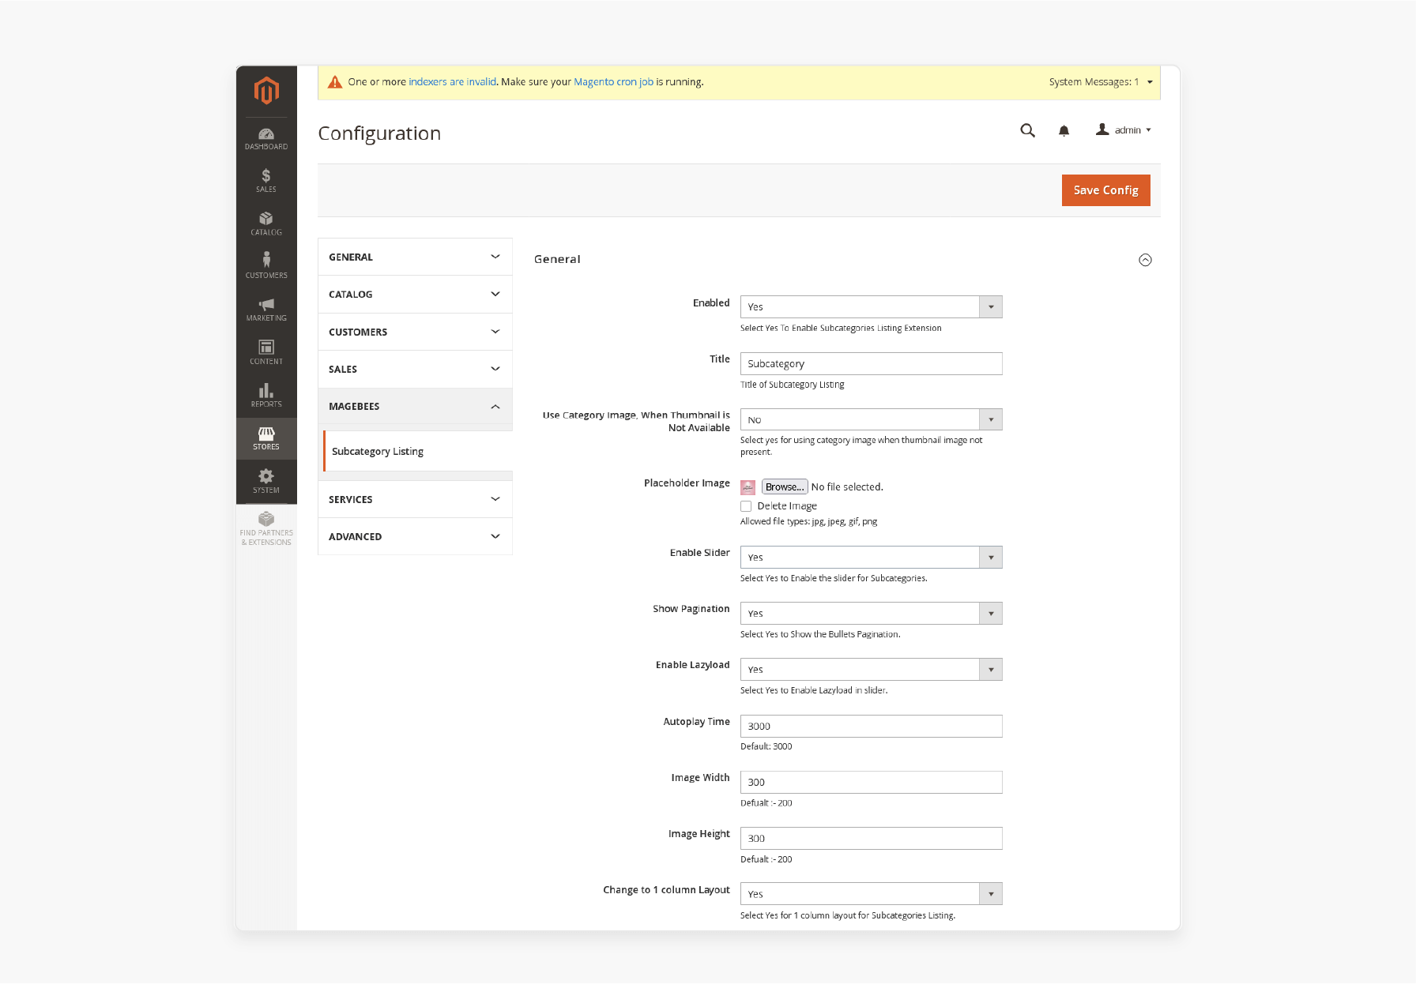
Task: Expand the CATALOG config tab
Action: point(415,294)
